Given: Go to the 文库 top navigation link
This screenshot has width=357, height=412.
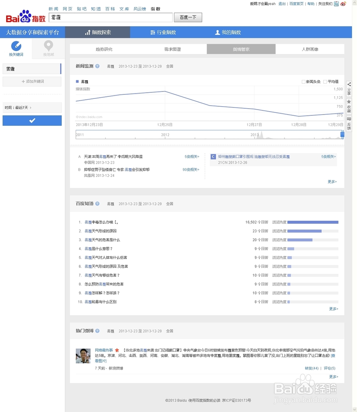Looking at the screenshot, I should 124,9.
